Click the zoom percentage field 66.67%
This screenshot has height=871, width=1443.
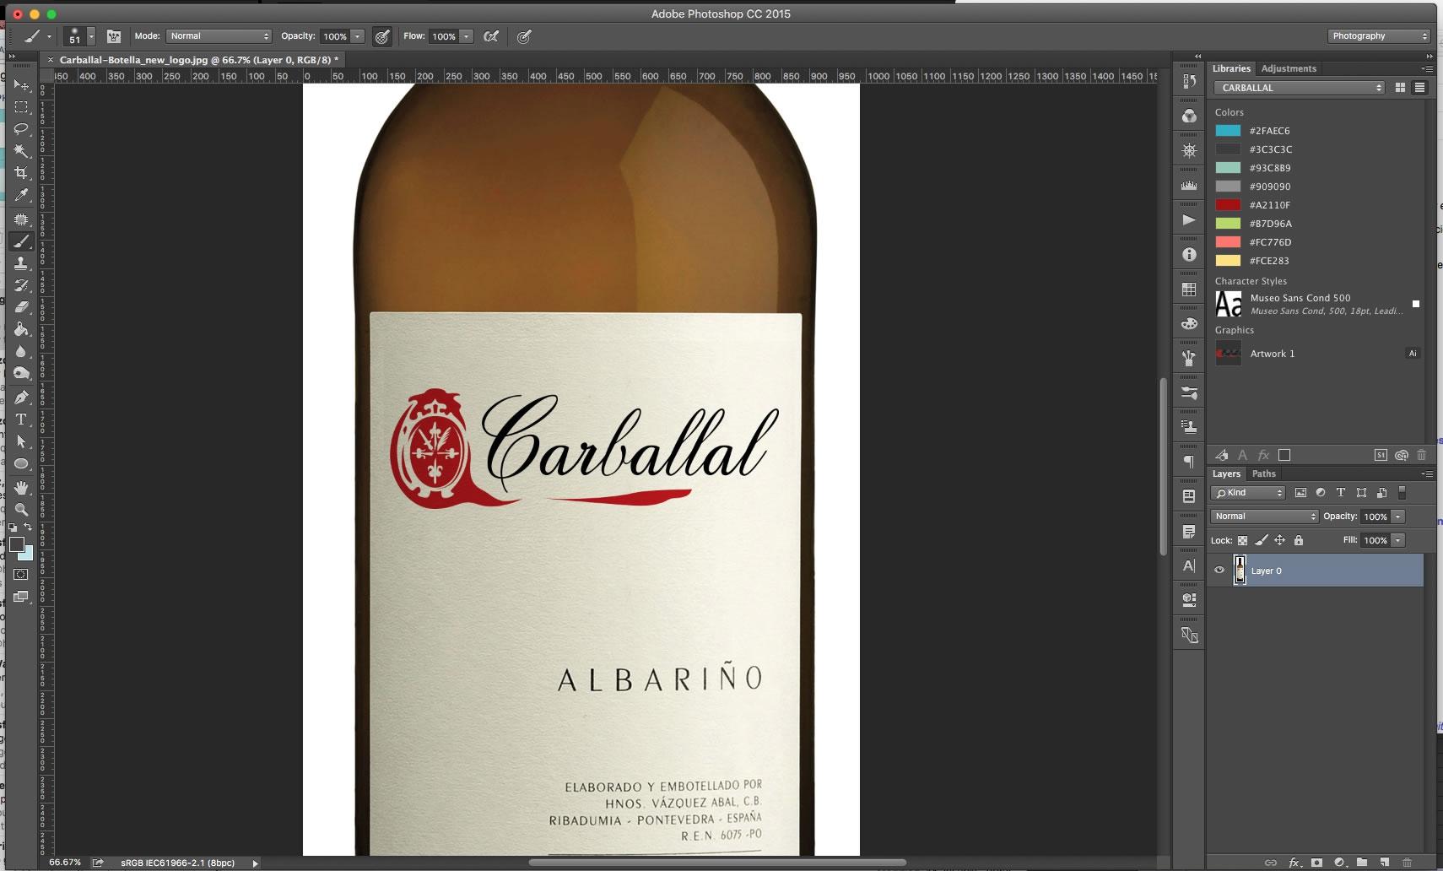(x=65, y=863)
